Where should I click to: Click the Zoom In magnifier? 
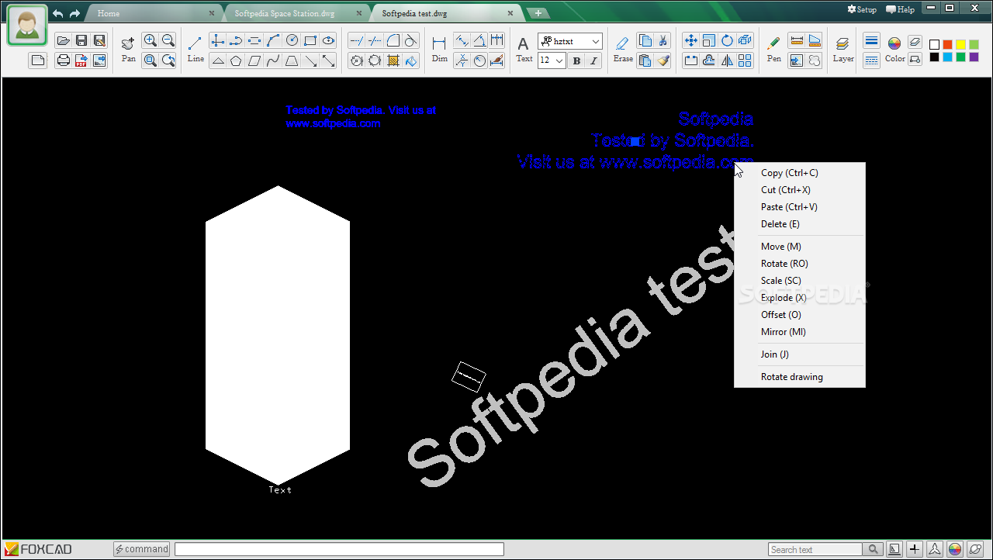[x=151, y=41]
